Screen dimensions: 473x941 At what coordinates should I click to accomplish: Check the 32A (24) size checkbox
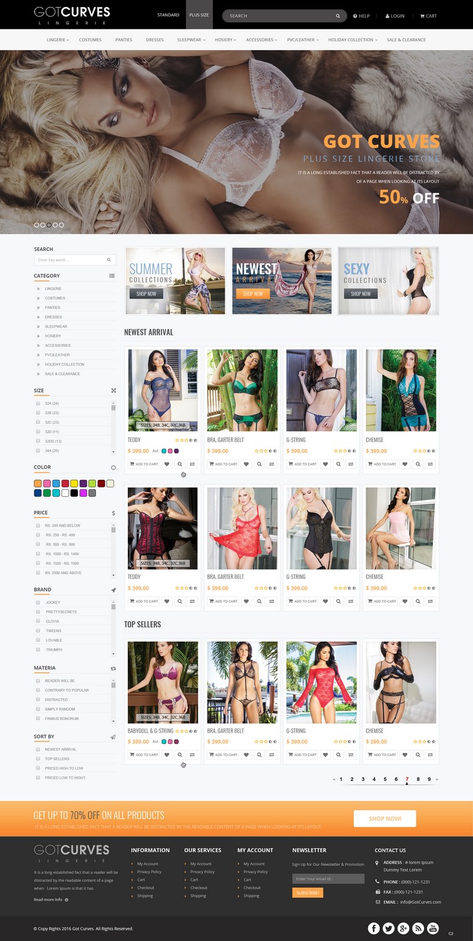(x=38, y=403)
